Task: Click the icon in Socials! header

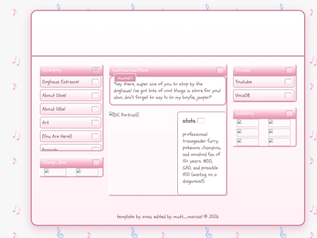Action: 289,70
